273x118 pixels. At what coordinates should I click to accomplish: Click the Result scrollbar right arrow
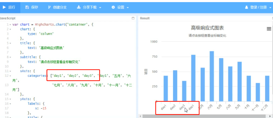coord(270,116)
